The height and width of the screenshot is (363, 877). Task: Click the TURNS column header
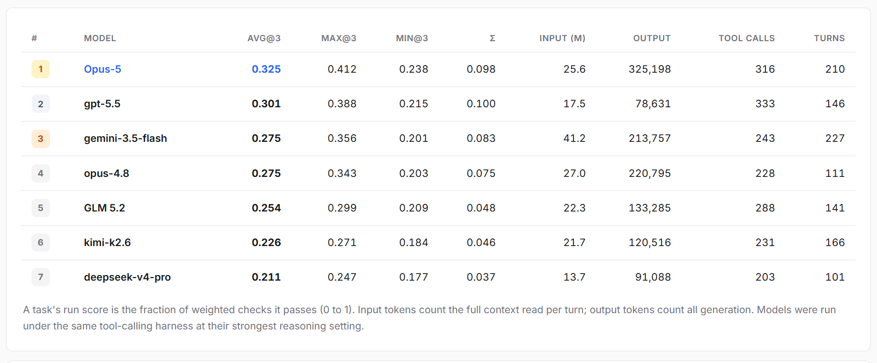(x=829, y=38)
